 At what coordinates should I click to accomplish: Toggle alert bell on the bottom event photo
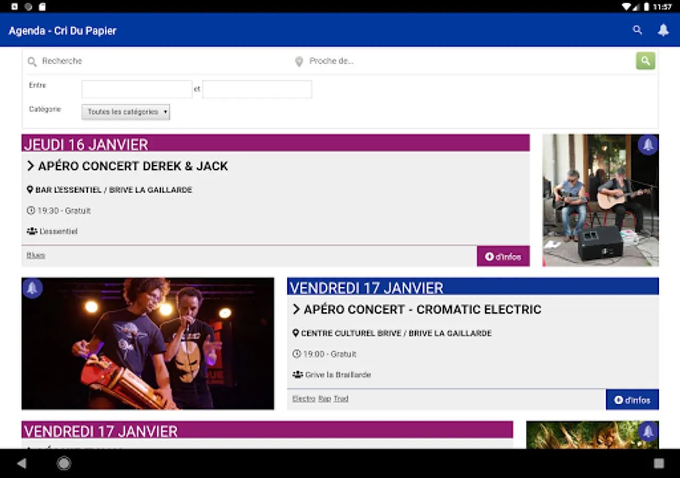point(648,431)
